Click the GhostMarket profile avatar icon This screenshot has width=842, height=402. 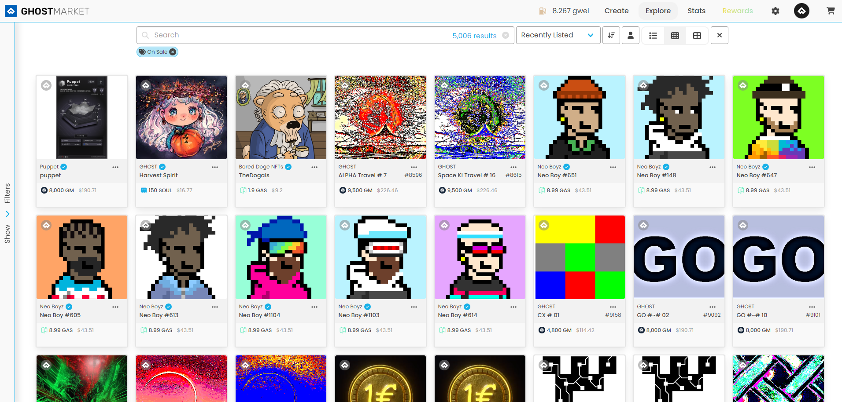coord(801,11)
